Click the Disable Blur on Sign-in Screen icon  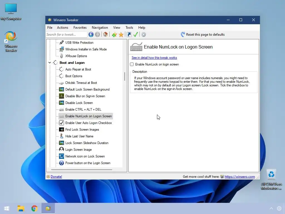coord(62,96)
